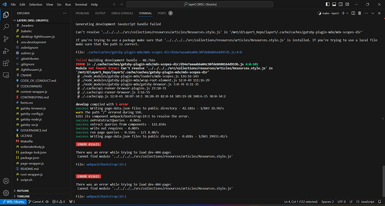Image resolution: width=385 pixels, height=206 pixels.
Task: Open the Terminal menu
Action: pyautogui.click(x=81, y=4)
